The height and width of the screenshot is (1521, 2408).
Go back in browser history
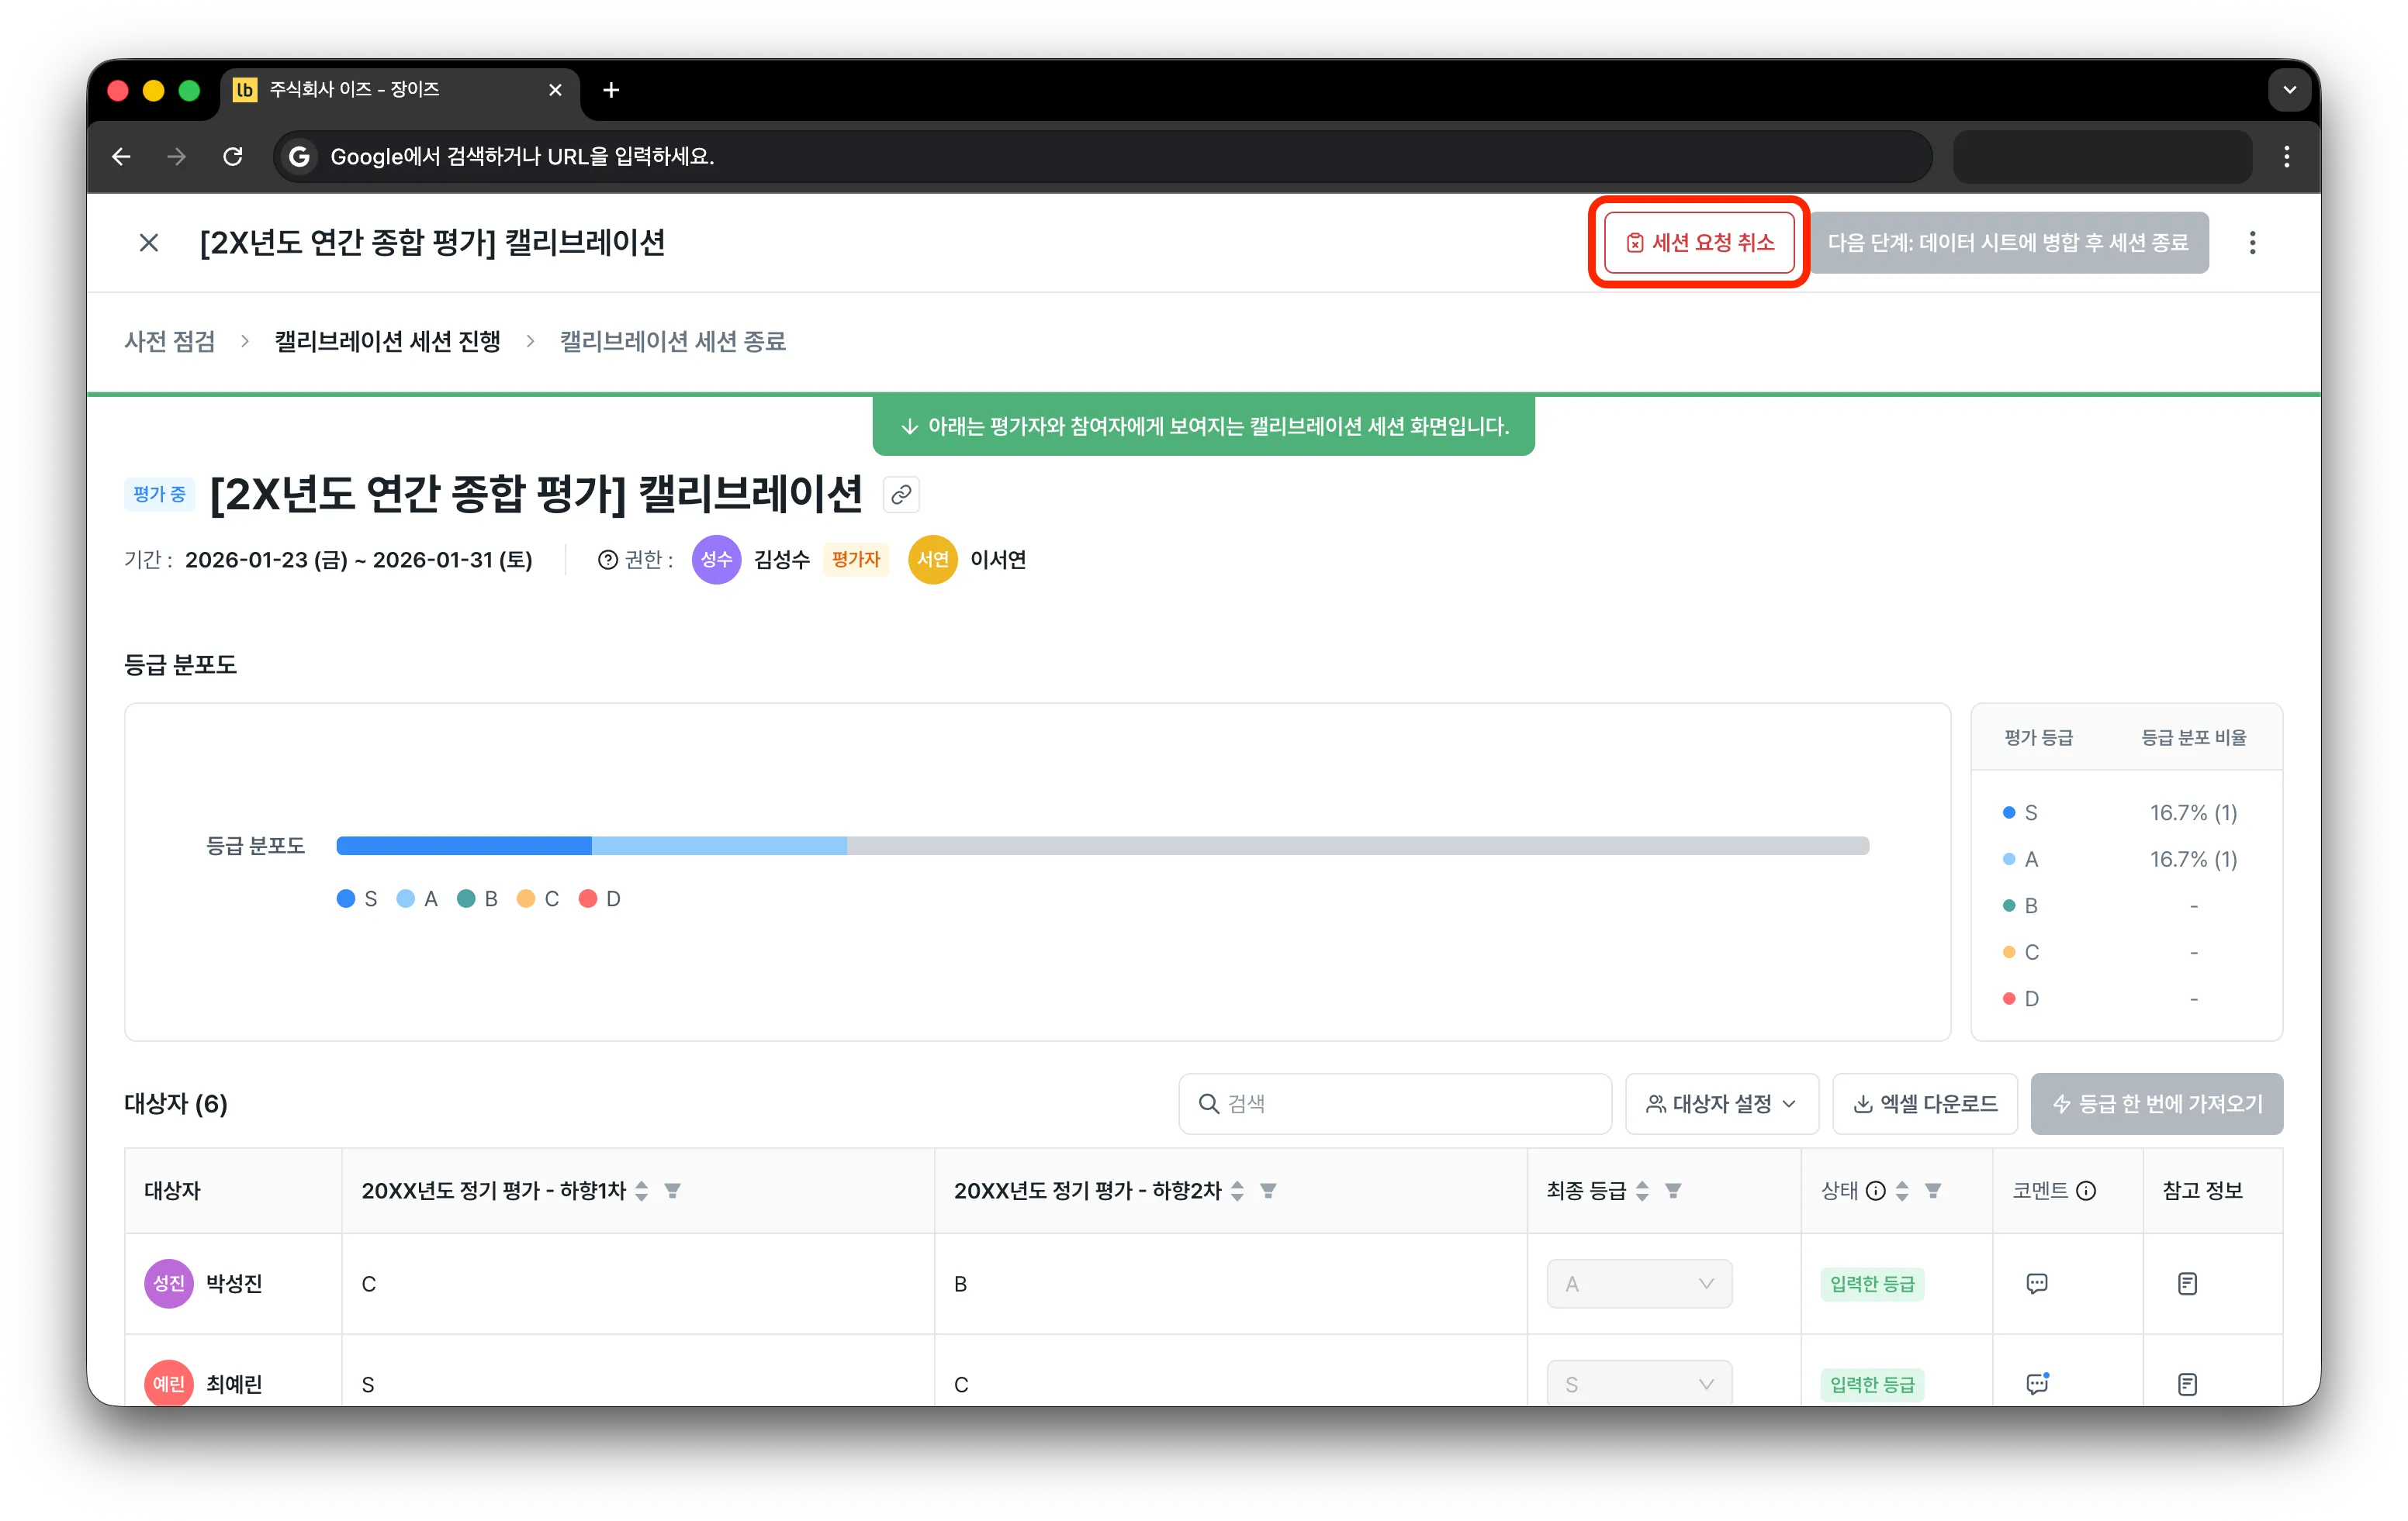121,156
